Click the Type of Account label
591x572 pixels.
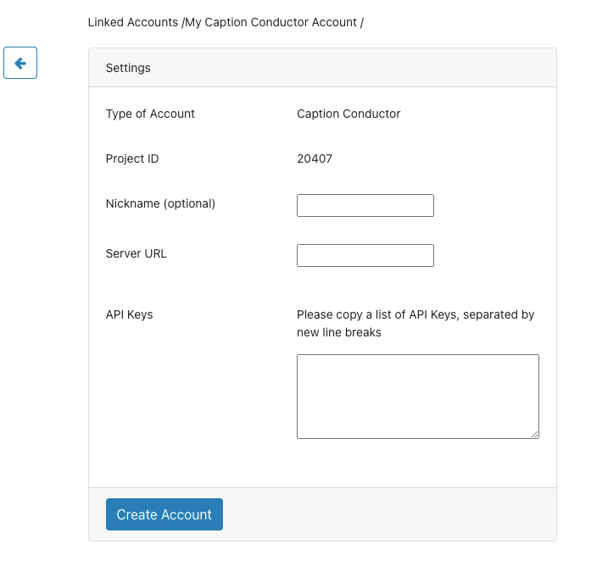pos(150,114)
